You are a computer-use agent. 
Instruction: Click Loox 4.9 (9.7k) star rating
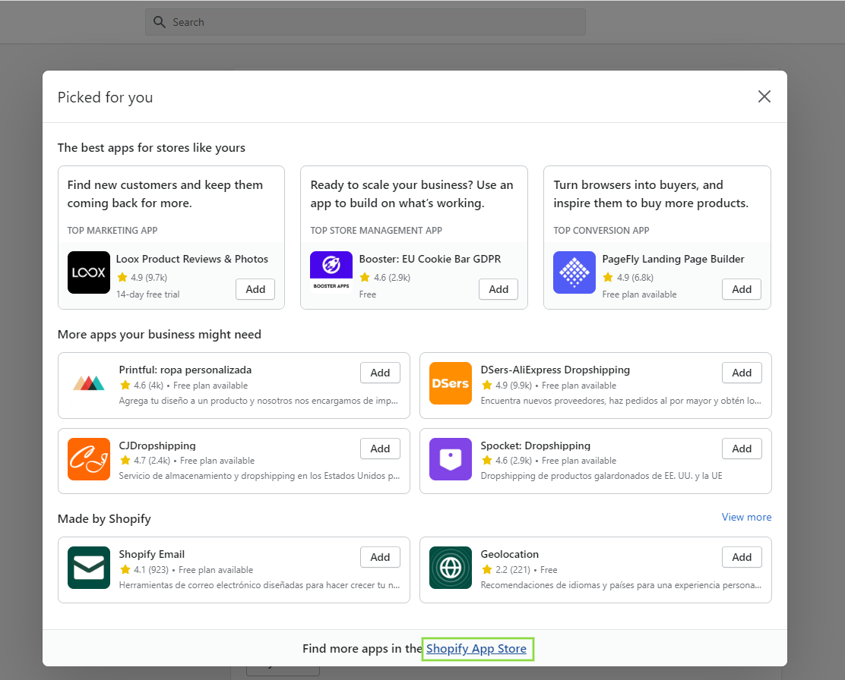point(142,277)
